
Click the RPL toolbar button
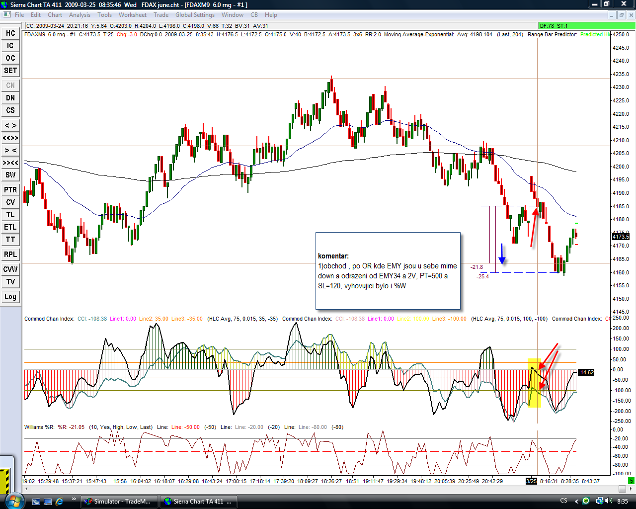tap(10, 254)
